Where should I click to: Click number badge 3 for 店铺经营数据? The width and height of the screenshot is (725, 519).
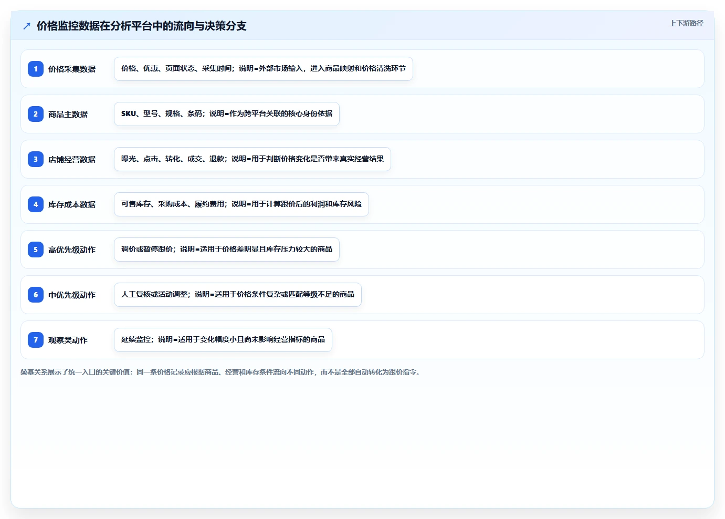click(x=36, y=159)
